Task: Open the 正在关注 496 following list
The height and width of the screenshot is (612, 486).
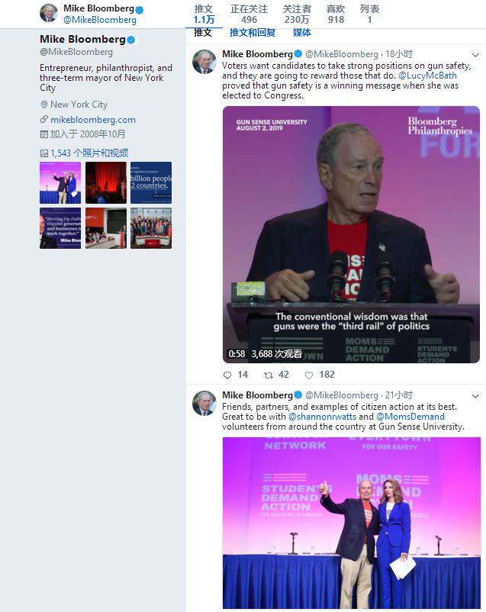Action: [x=249, y=14]
